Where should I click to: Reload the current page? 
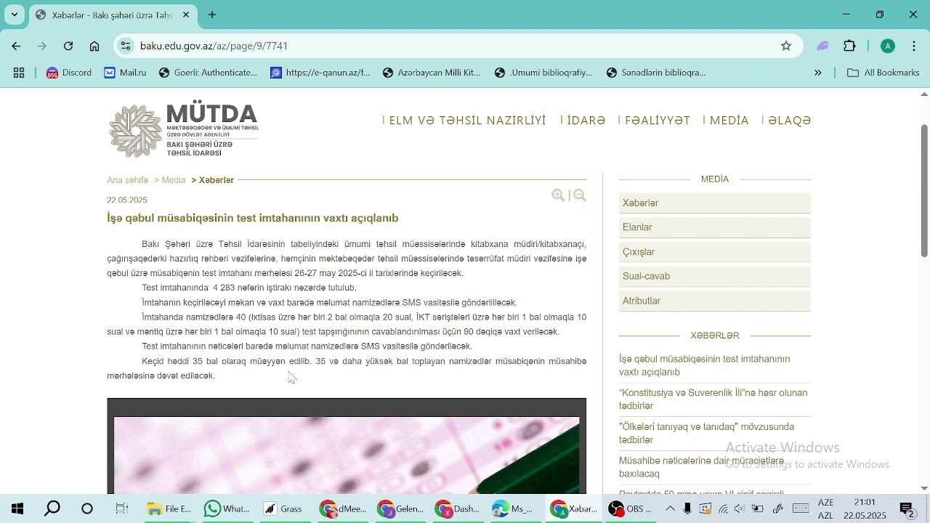(x=68, y=46)
